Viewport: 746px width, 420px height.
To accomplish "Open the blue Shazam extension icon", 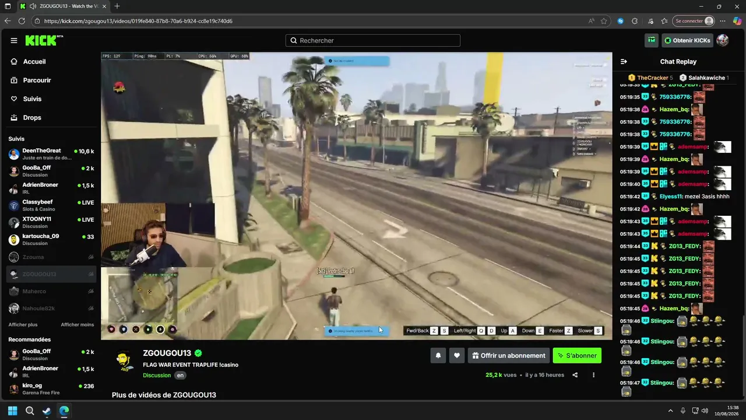I will (x=621, y=21).
